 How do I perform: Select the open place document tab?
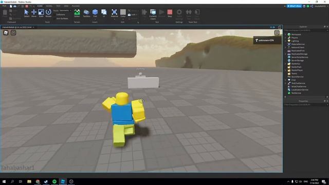(x=17, y=27)
